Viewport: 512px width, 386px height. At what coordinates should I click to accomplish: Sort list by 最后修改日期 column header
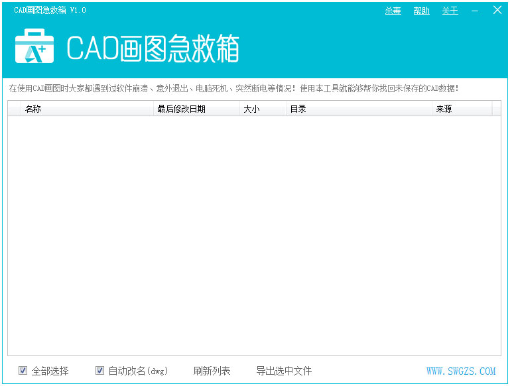[x=196, y=109]
